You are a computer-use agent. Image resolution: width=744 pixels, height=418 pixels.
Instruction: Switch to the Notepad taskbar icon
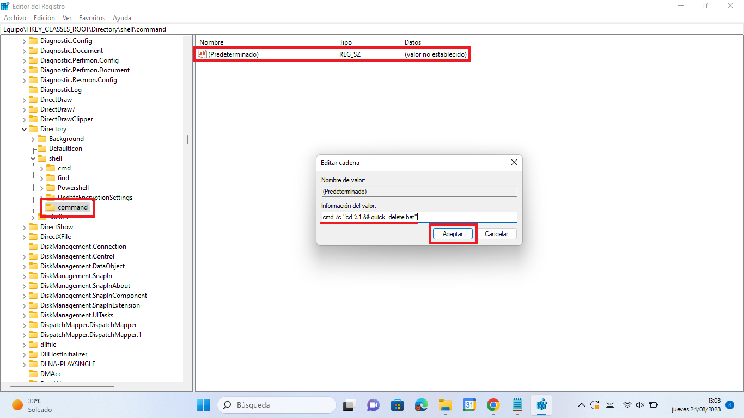tap(517, 405)
